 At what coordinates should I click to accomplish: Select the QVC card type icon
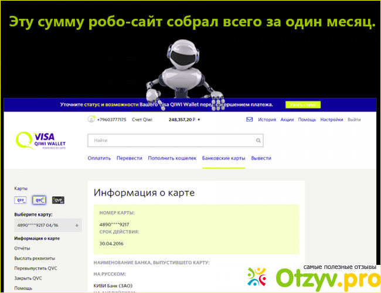point(39,200)
